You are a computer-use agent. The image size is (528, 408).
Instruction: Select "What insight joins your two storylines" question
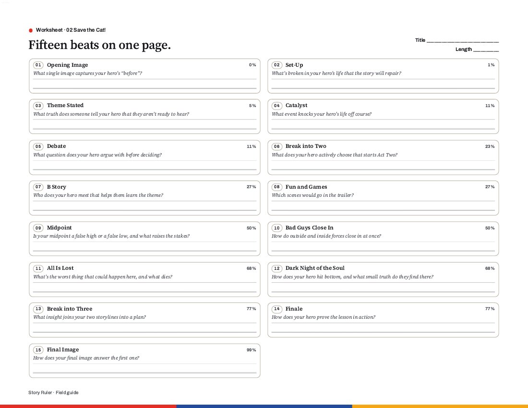click(90, 317)
